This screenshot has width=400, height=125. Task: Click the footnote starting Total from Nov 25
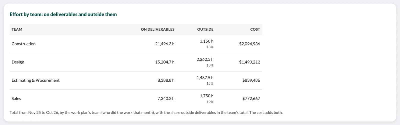coord(146,113)
